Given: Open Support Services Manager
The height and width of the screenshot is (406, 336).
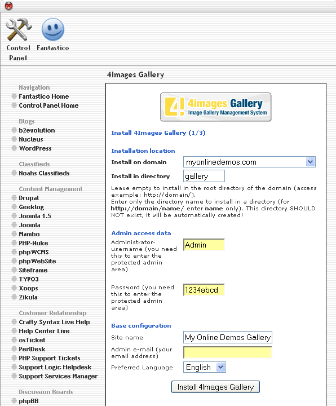Looking at the screenshot, I should click(58, 376).
